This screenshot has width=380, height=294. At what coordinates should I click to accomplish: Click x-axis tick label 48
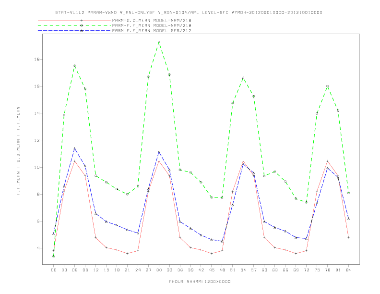coord(222,270)
